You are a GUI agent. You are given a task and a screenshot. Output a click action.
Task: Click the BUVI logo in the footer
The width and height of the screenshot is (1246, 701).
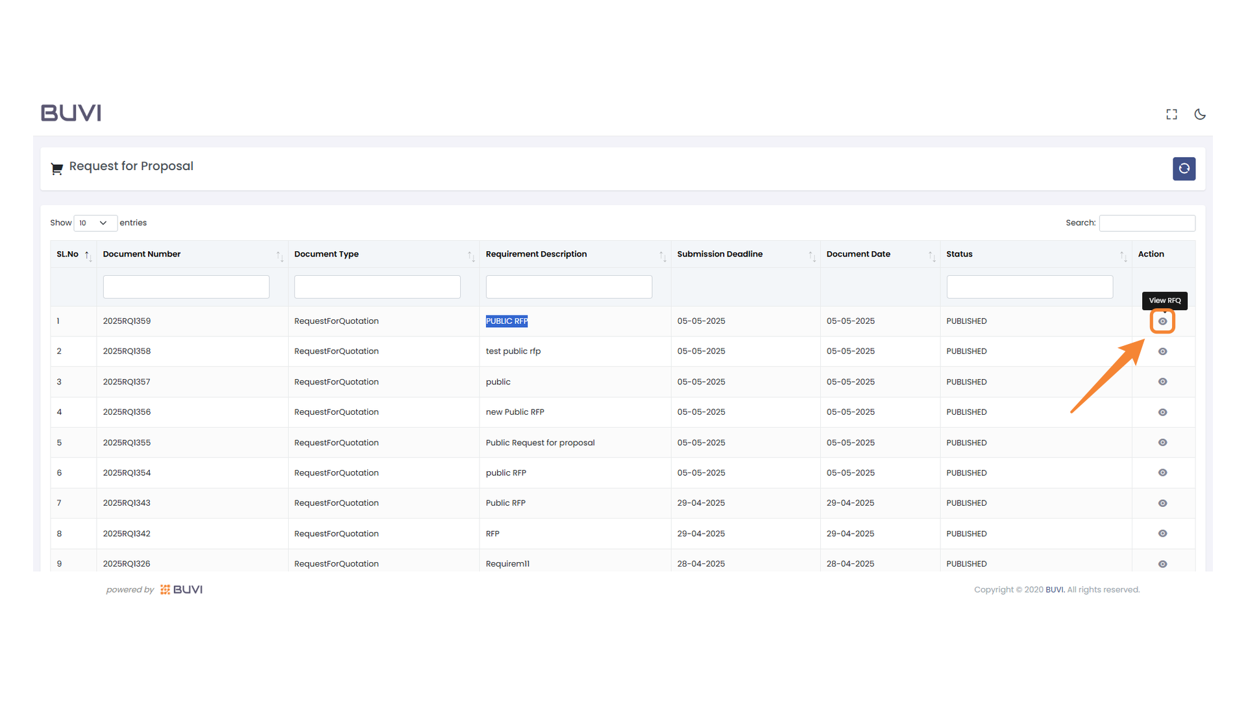click(x=181, y=589)
